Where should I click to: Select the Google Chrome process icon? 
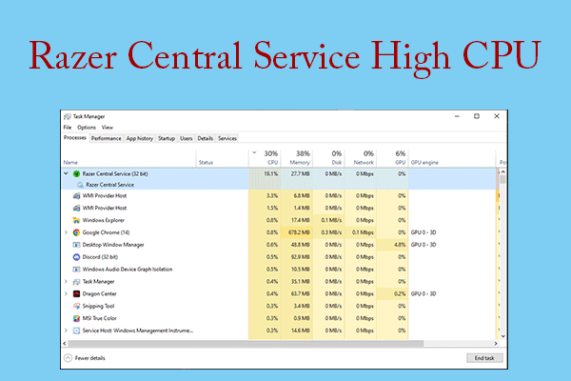(x=76, y=232)
